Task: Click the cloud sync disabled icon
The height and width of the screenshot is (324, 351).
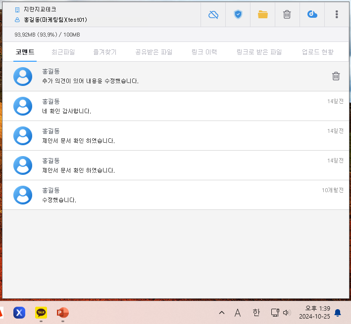Action: point(213,14)
